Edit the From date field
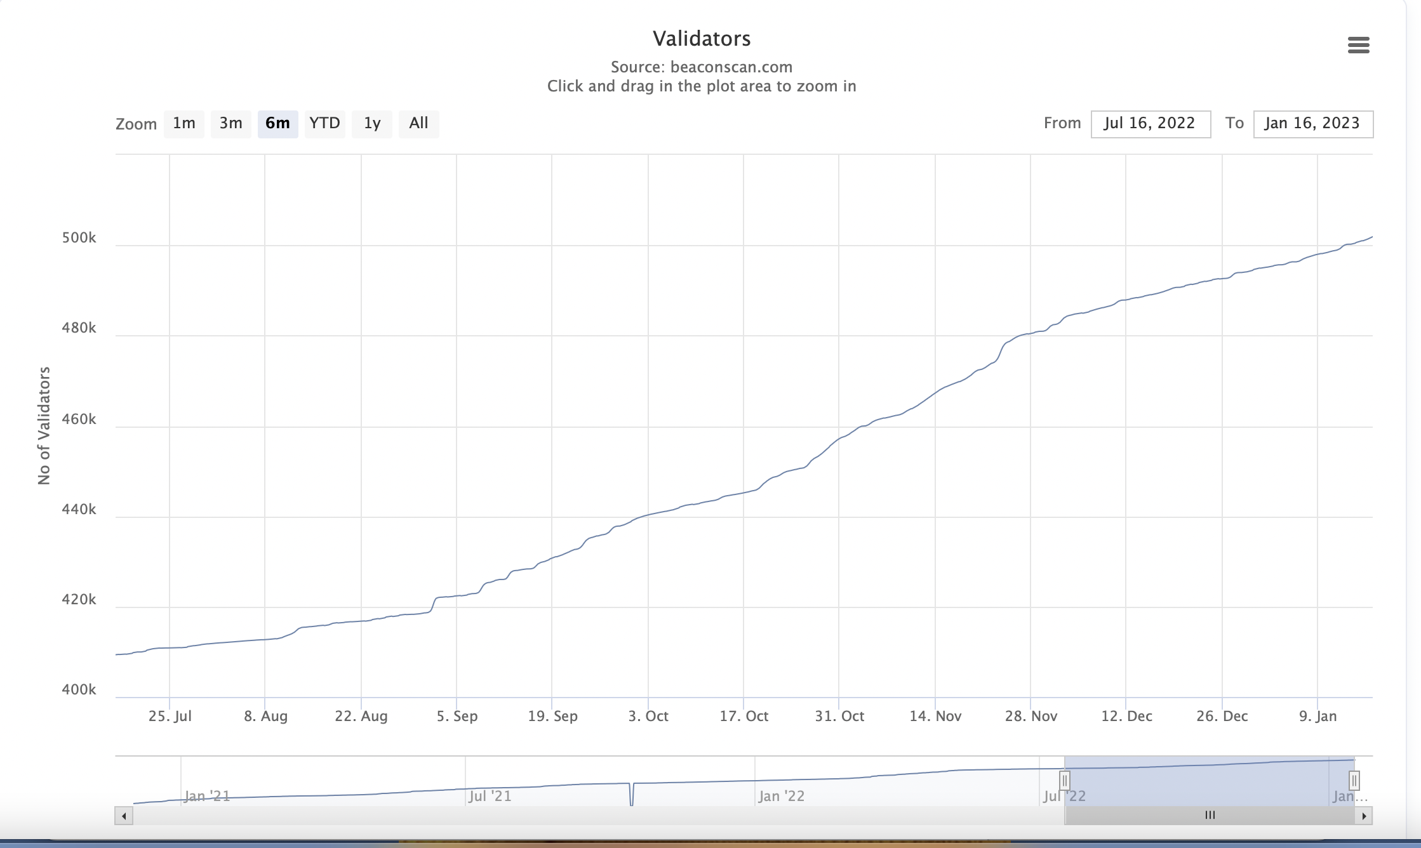 (1150, 124)
